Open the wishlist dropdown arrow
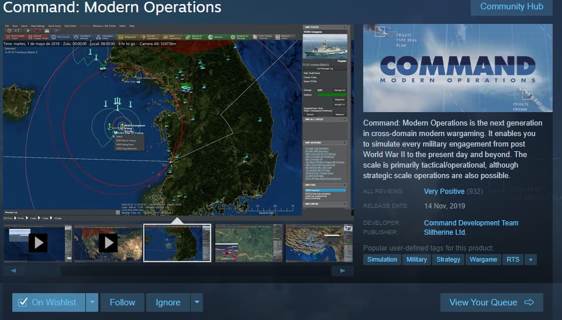The image size is (562, 320). pos(92,302)
